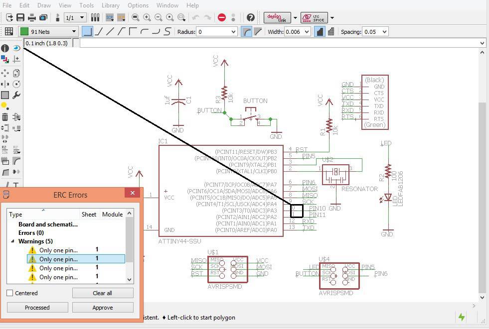The image size is (489, 329).
Task: Select the Delete trash can tool
Action: [5, 117]
